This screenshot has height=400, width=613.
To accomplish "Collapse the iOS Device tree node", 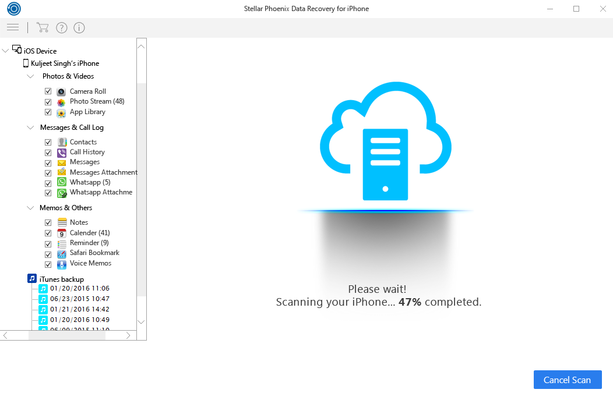I will point(5,51).
